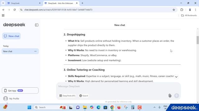This screenshot has height=111, width=199.
Task: Select the New chat conversation in history
Action: tap(20, 51)
